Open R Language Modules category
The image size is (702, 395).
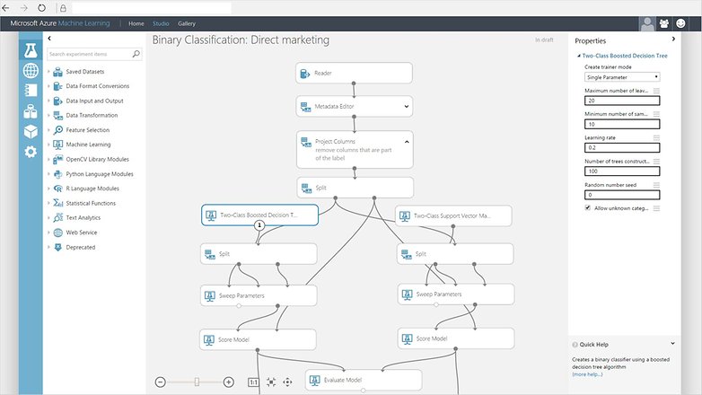(92, 189)
